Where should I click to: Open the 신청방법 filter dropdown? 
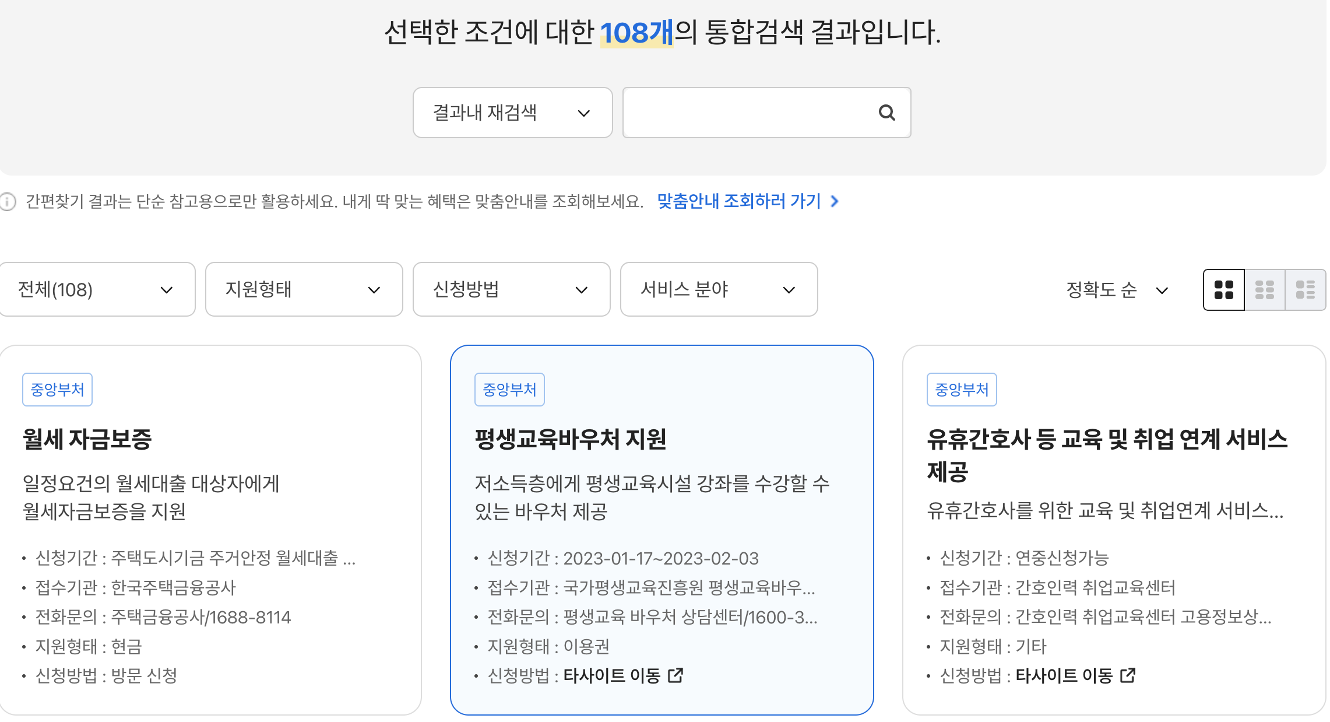tap(511, 289)
